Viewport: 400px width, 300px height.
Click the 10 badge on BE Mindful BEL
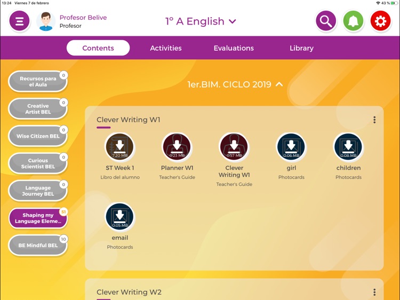click(x=63, y=239)
